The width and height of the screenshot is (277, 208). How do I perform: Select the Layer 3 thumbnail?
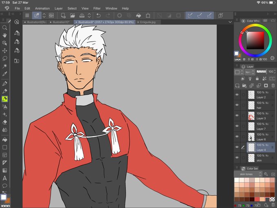[251, 116]
